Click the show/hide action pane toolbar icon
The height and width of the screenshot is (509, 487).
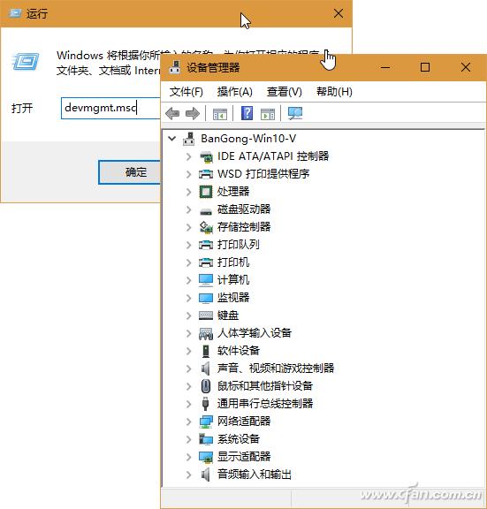coord(268,114)
